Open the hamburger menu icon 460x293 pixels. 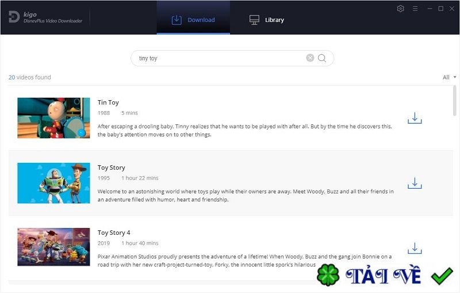(415, 9)
